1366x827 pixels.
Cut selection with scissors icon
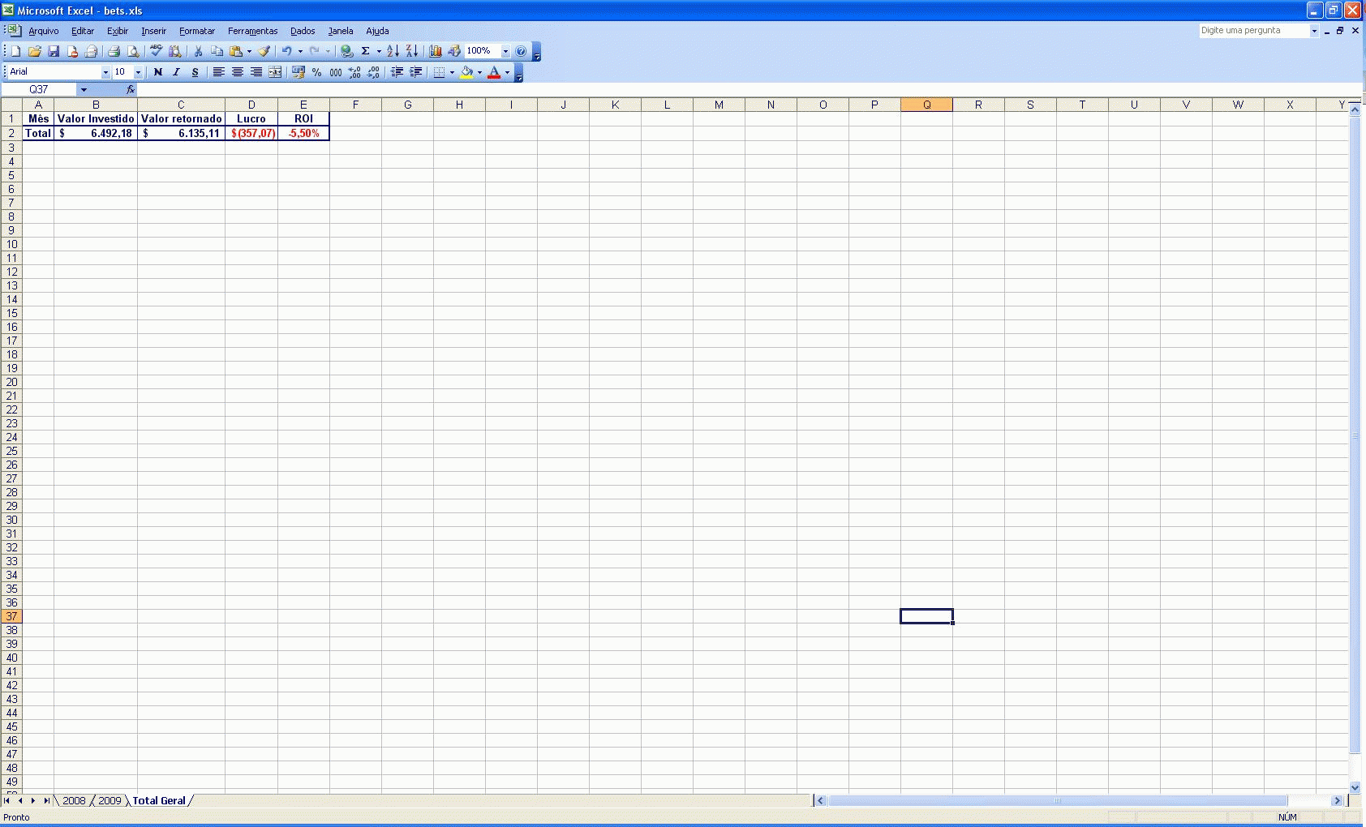pyautogui.click(x=198, y=51)
